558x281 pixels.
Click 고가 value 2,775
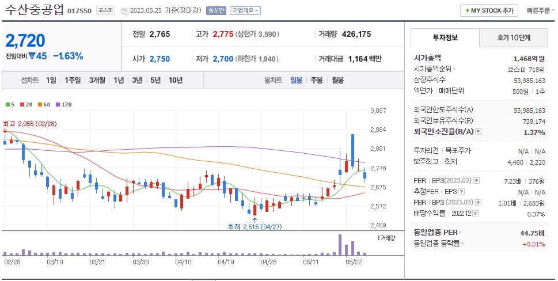pos(223,34)
